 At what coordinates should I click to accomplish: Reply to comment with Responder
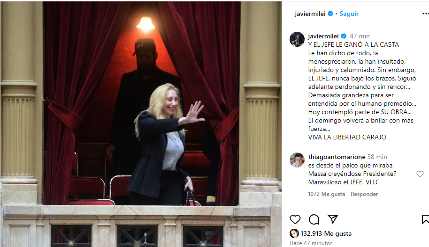[364, 194]
